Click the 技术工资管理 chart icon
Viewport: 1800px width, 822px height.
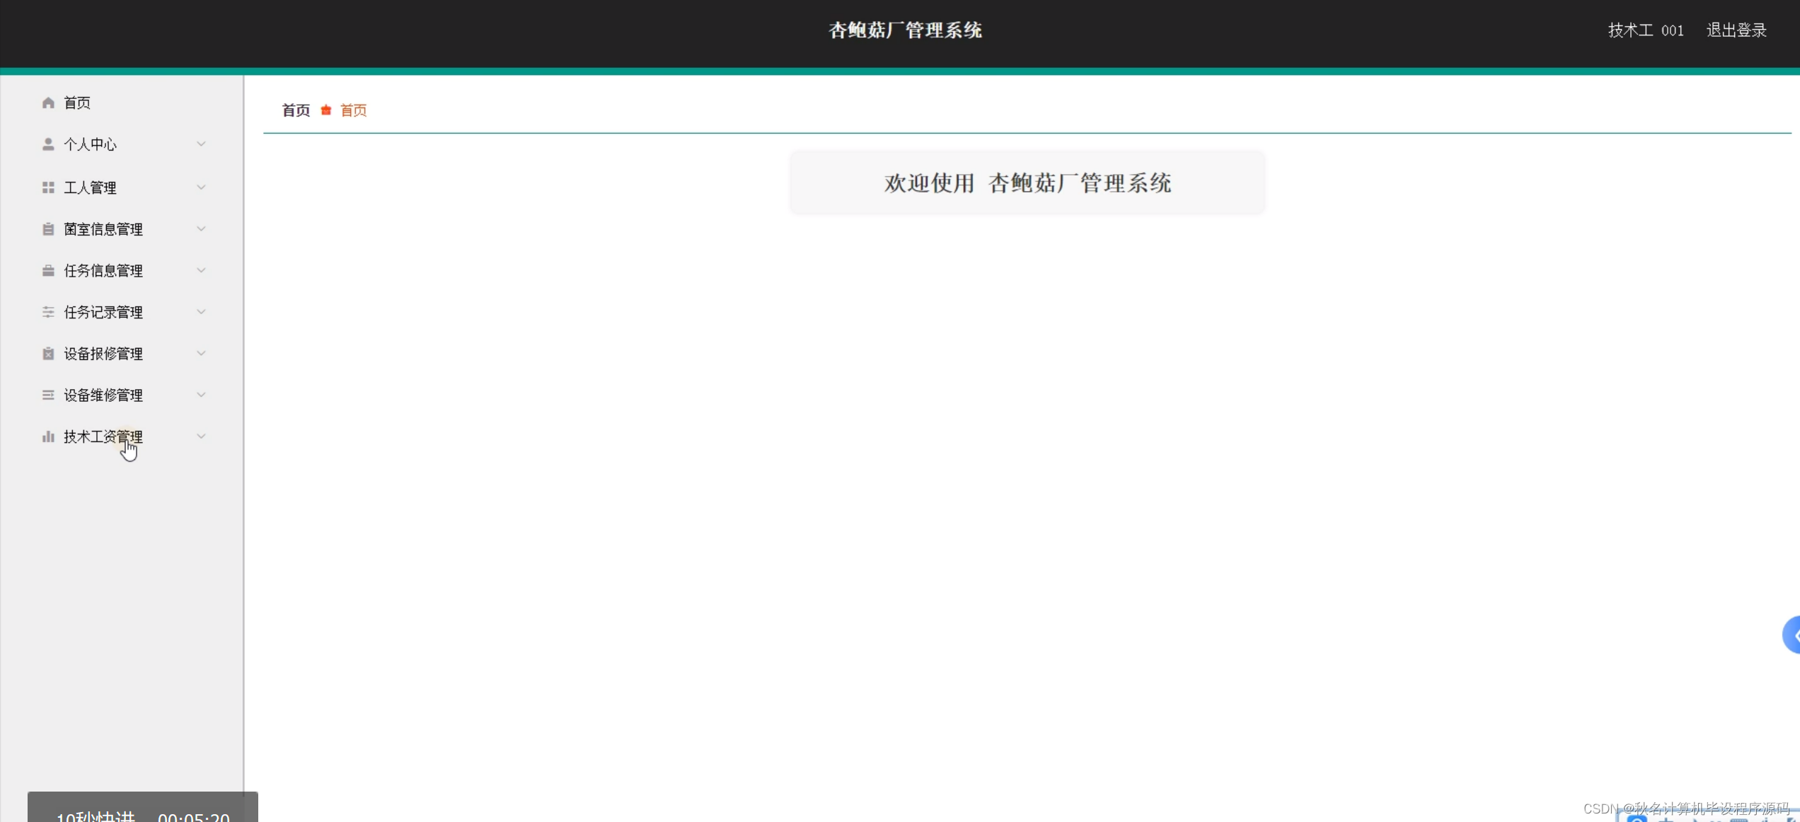(47, 436)
